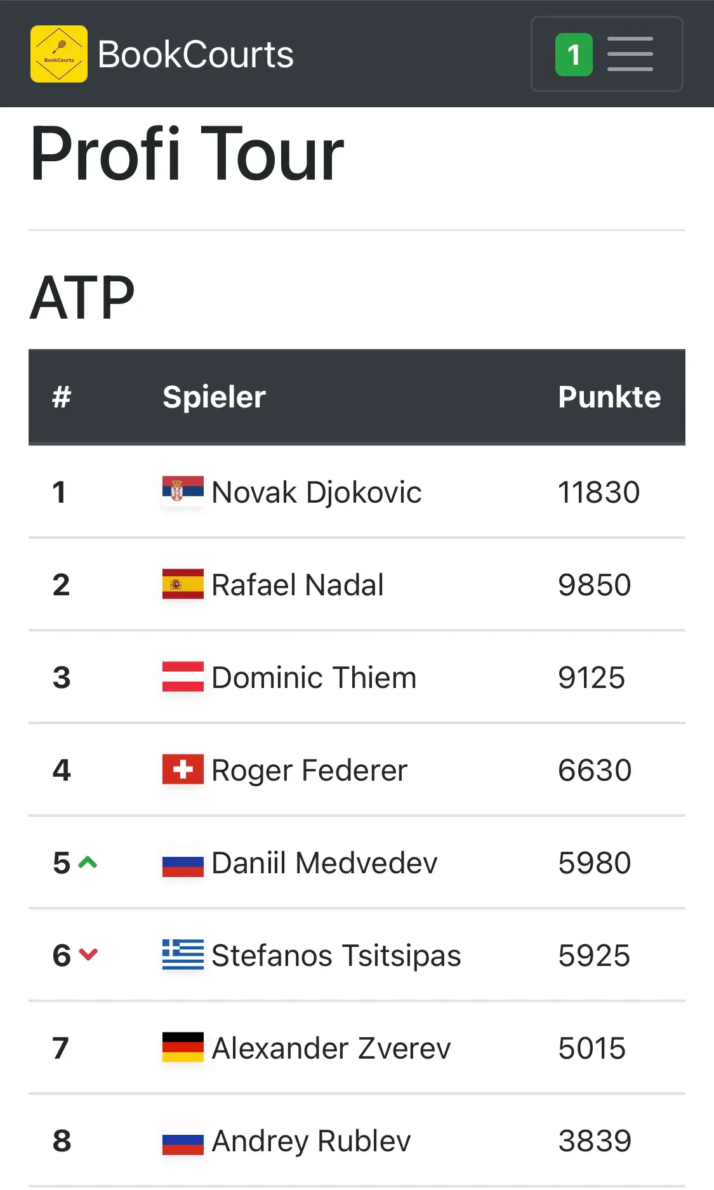Click the Serbian flag next to Djokovic

[x=183, y=491]
